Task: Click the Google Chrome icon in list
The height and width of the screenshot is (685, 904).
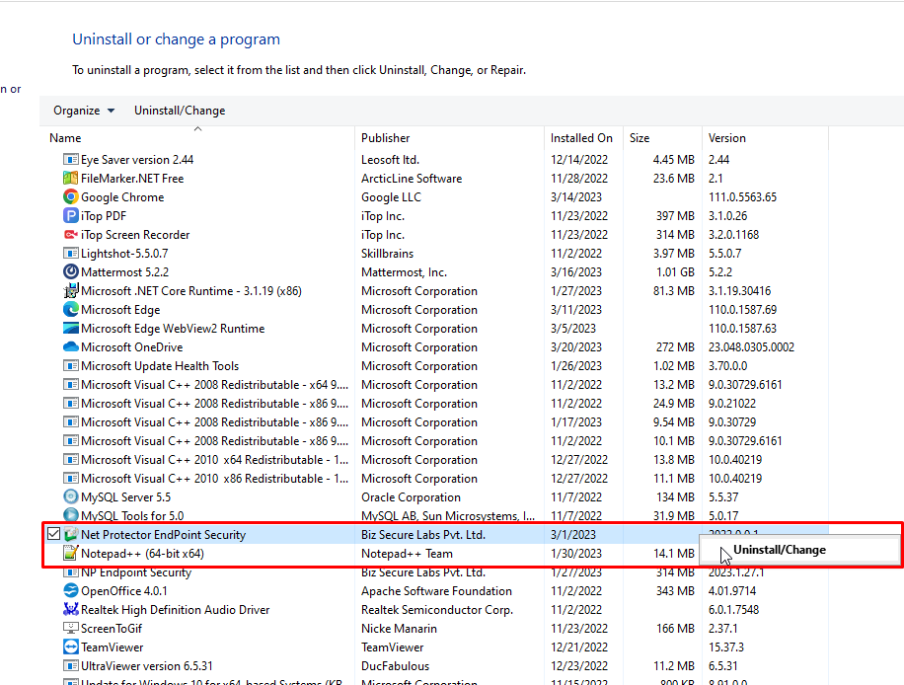Action: coord(71,196)
